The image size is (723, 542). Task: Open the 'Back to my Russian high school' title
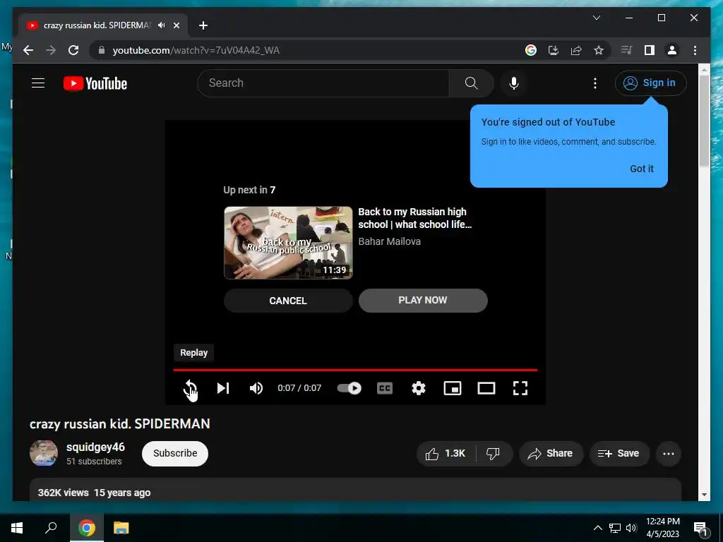(415, 218)
